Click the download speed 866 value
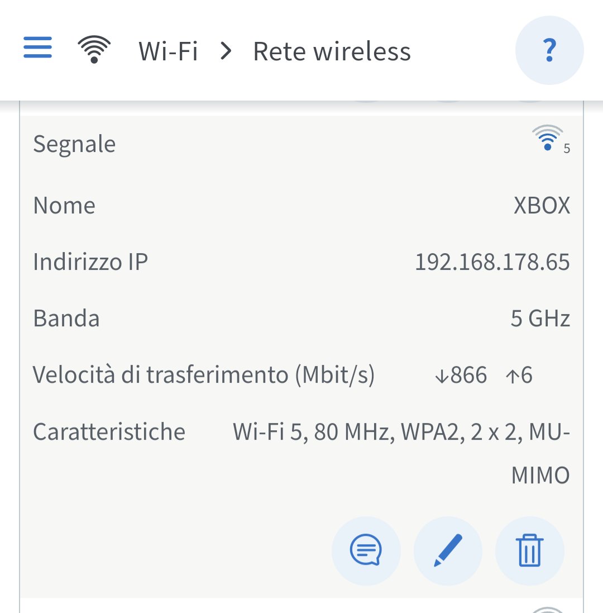The image size is (603, 613). point(461,375)
